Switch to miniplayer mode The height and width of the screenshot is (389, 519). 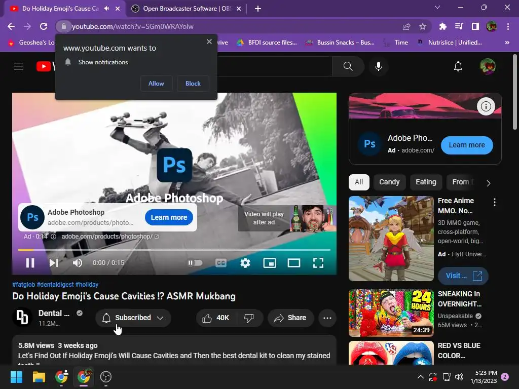pos(270,263)
